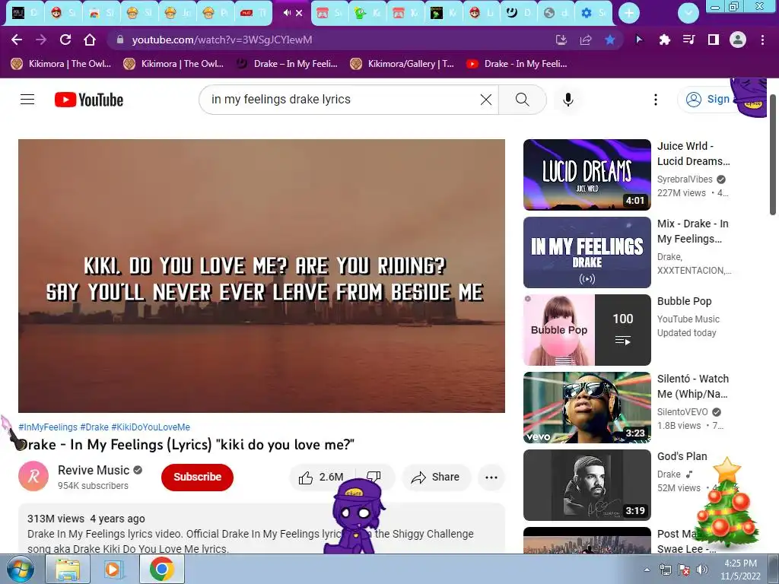
Task: Dislike the video
Action: [374, 478]
